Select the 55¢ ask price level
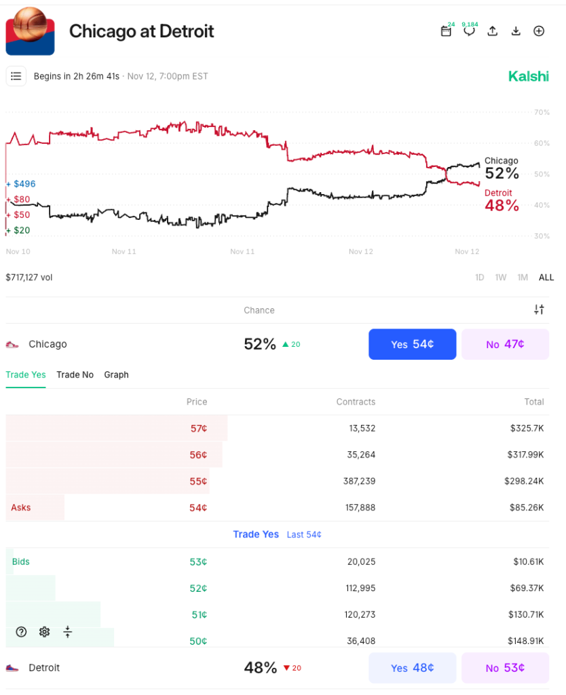This screenshot has width=566, height=695. coord(198,481)
